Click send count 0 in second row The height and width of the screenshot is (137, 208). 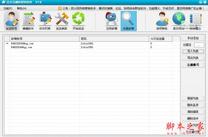pyautogui.click(x=151, y=47)
